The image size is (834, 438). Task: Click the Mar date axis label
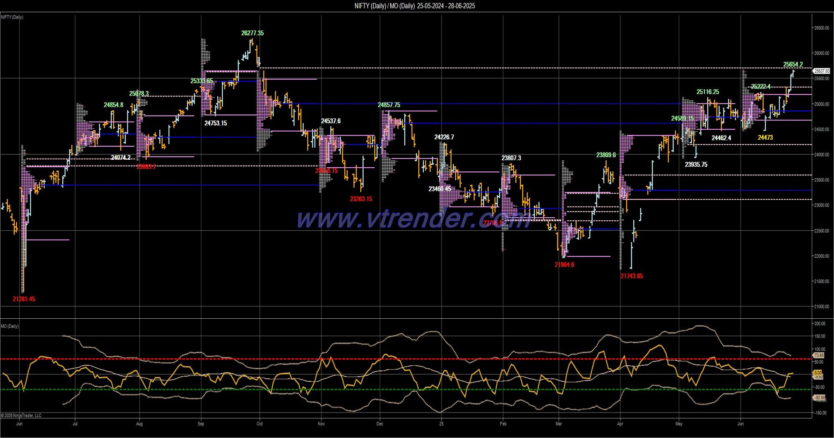559,424
